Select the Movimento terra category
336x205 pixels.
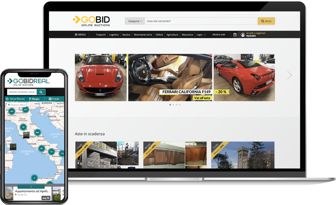[x=143, y=35]
